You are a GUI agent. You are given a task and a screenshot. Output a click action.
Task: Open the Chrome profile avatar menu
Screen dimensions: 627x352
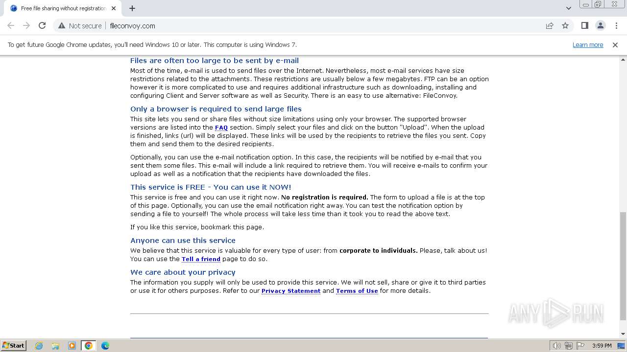600,25
